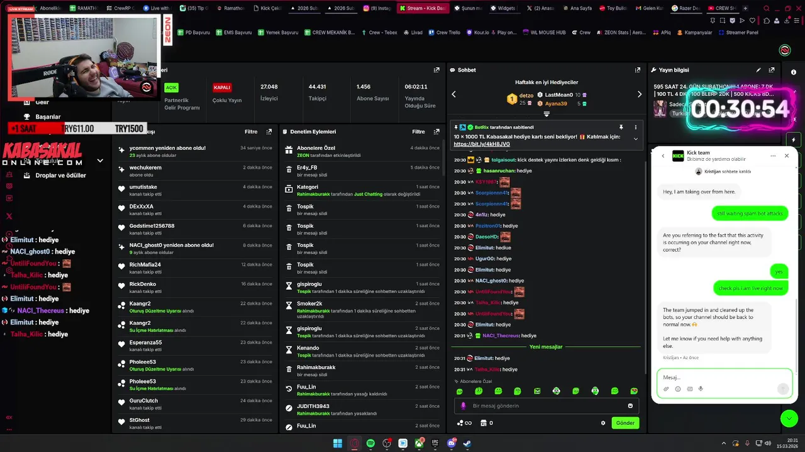
Task: Switch to the Instagram browser tab
Action: pos(376,8)
